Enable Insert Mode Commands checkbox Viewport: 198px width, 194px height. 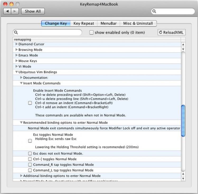[30, 103]
